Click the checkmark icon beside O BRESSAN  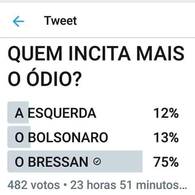[x=97, y=162]
